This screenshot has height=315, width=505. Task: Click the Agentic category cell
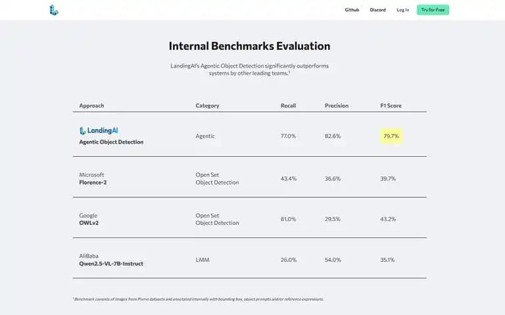point(205,136)
